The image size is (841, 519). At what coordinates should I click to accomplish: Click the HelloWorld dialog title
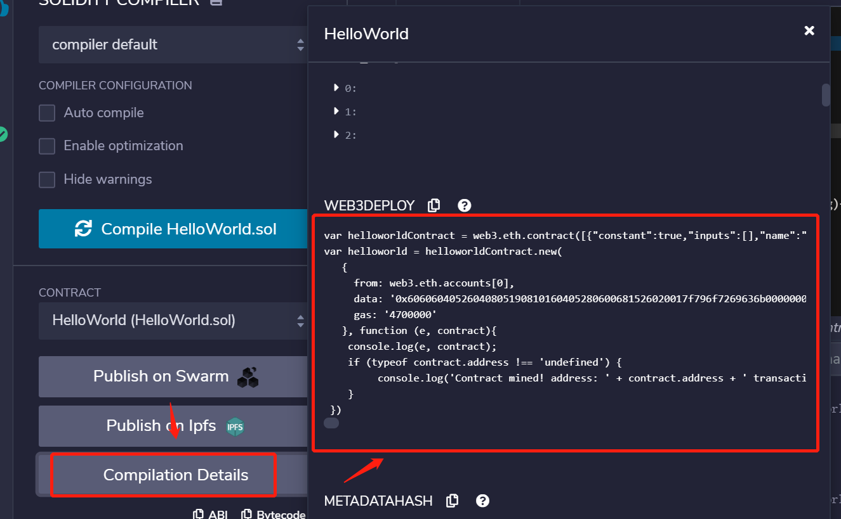pos(366,34)
